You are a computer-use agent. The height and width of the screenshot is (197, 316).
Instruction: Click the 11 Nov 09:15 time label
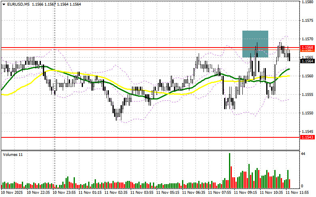click(246, 193)
